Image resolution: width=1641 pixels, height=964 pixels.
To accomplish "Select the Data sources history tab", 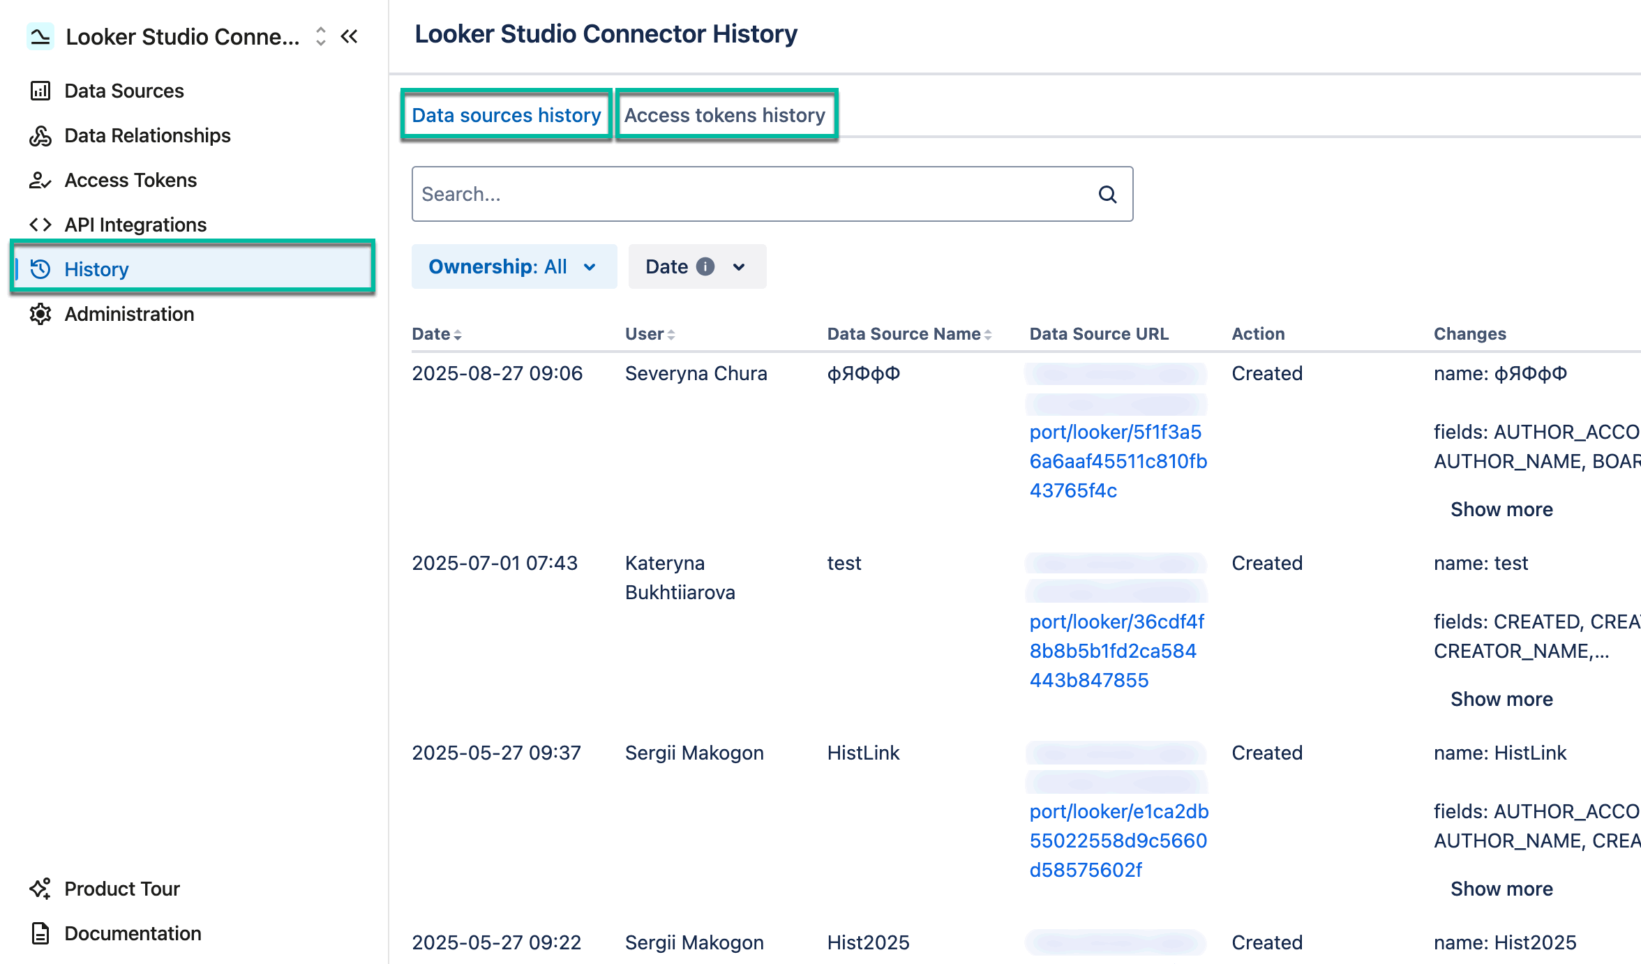I will click(506, 115).
